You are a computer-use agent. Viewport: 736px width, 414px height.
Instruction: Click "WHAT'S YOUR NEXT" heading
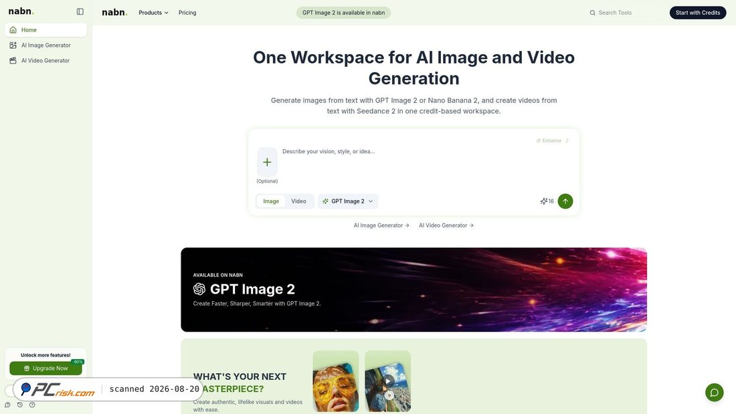240,377
